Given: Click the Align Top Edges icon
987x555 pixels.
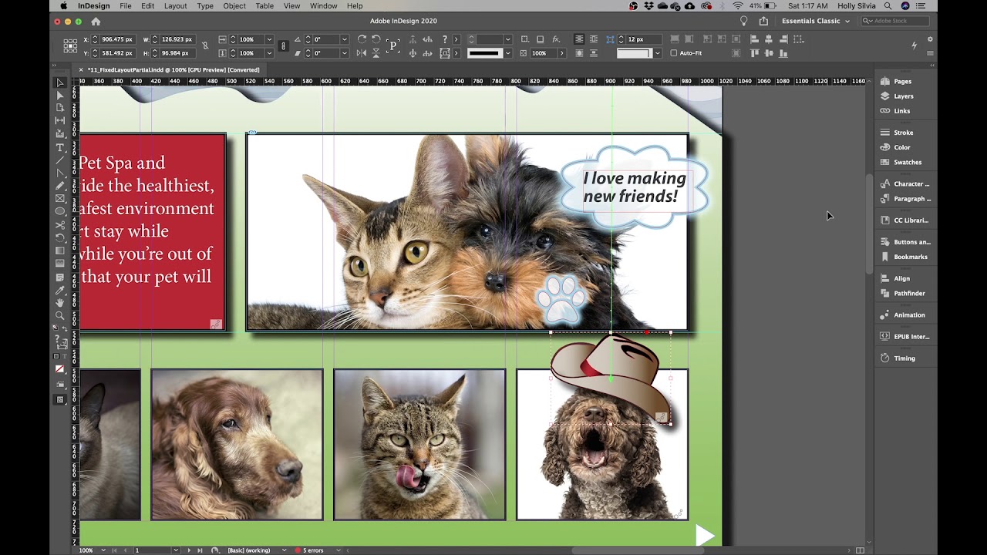Looking at the screenshot, I should point(754,53).
